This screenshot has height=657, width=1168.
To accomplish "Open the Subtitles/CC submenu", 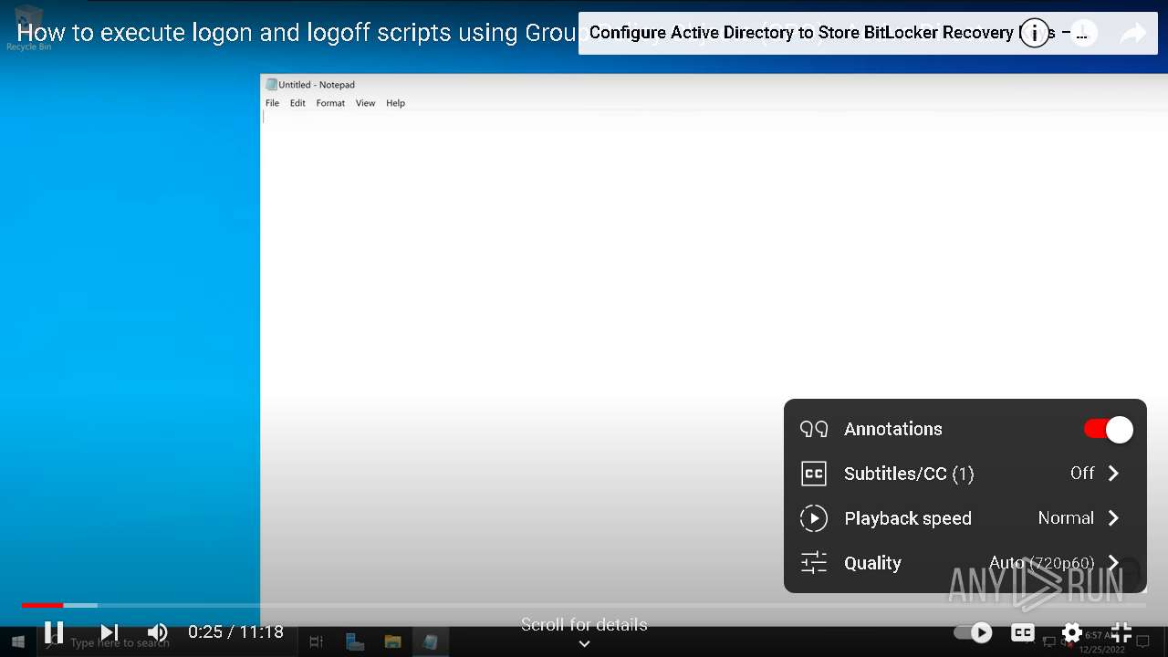I will click(x=965, y=474).
